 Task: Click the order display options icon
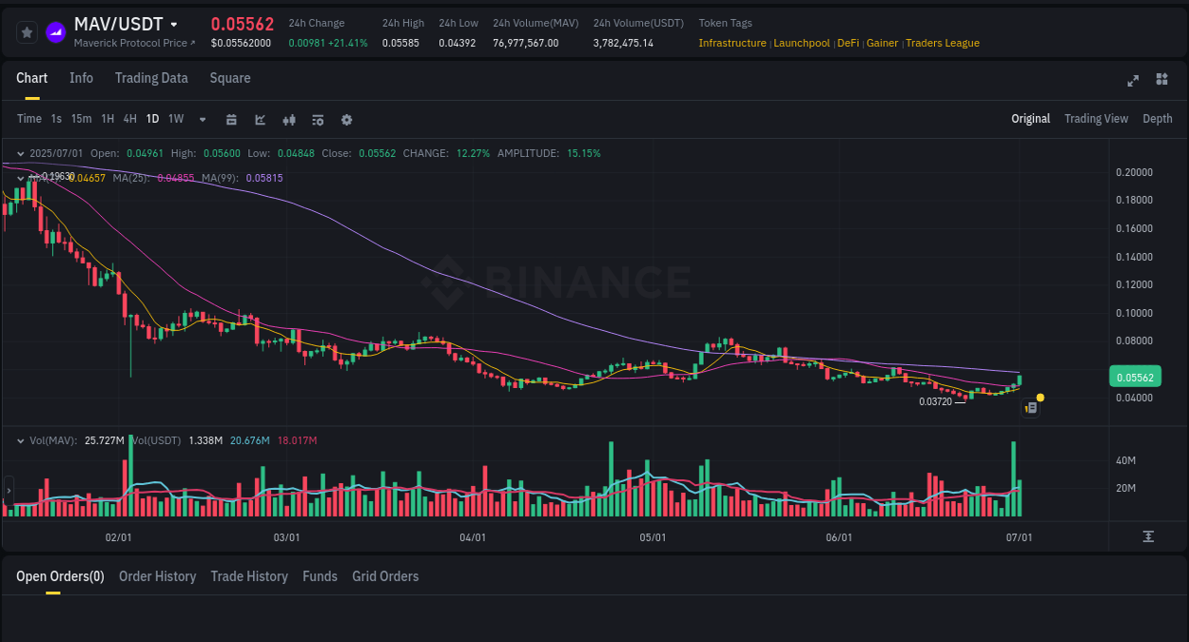[317, 119]
